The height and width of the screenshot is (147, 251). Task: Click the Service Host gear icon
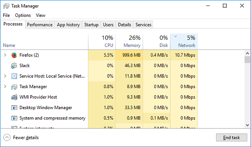coord(14,76)
